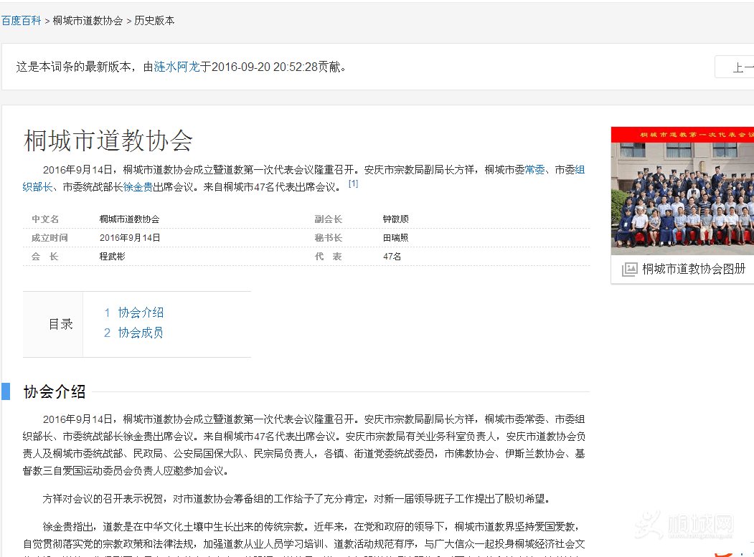
Task: Click the 会长 value 程武彬 in infobox
Action: [x=112, y=256]
